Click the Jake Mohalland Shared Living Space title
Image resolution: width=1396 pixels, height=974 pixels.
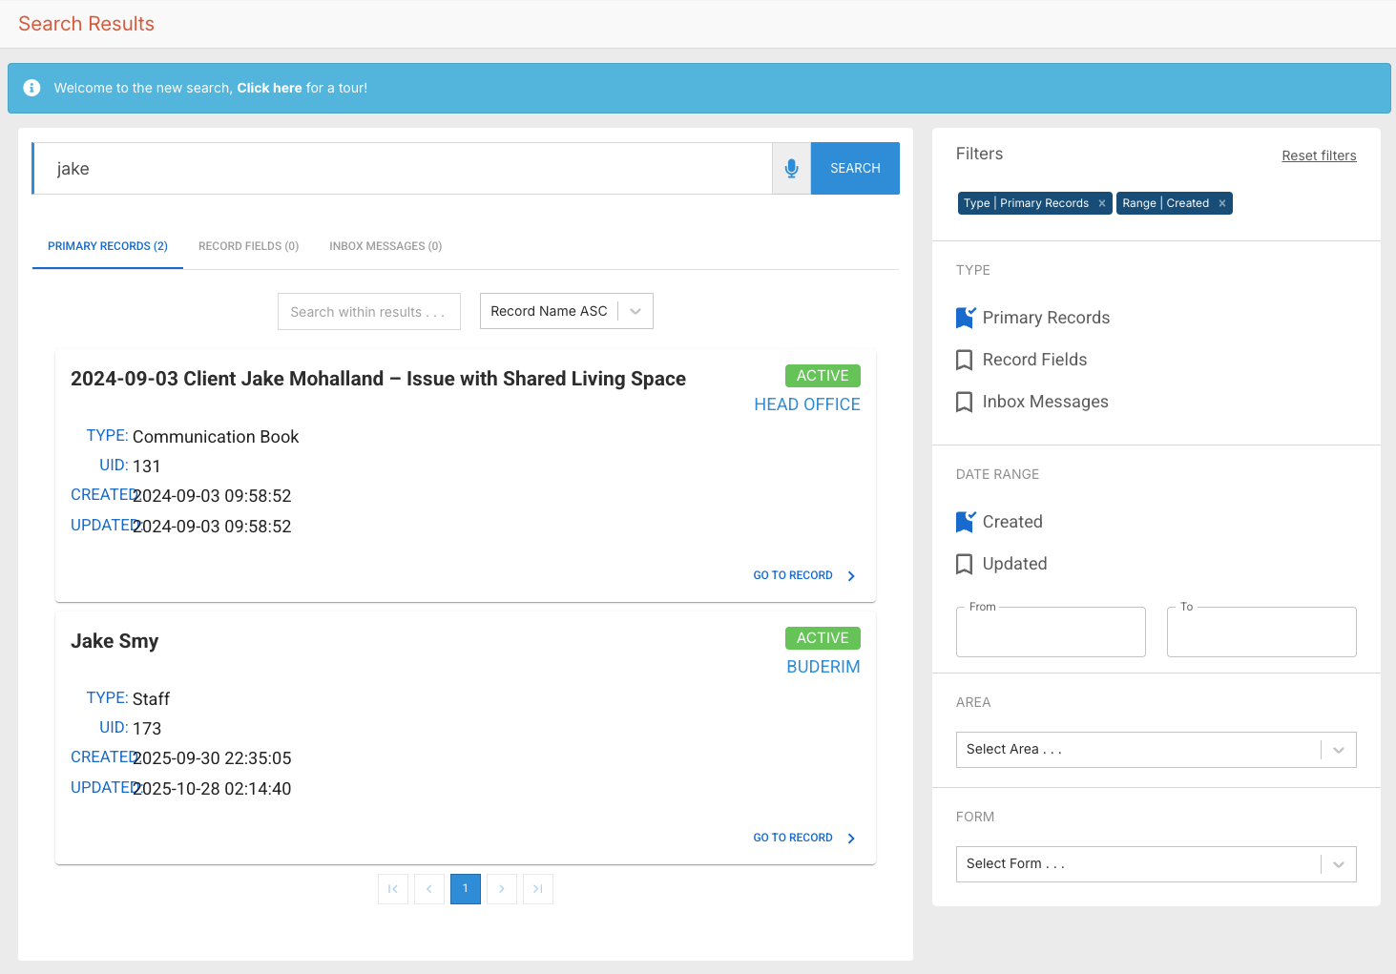tap(378, 379)
